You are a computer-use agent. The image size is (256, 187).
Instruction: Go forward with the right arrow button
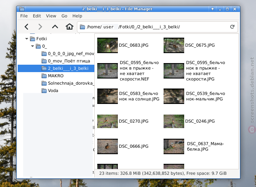40,27
